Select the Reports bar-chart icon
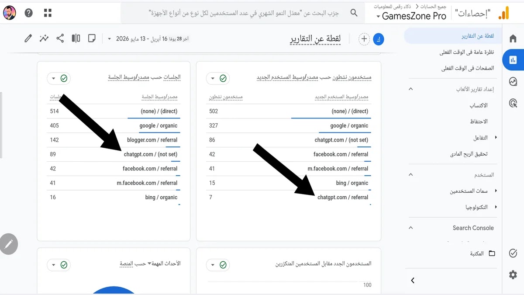This screenshot has height=295, width=524. pos(513,60)
